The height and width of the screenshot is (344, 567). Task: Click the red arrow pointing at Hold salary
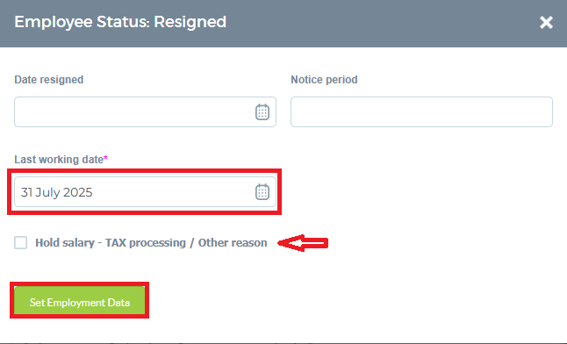[x=303, y=243]
